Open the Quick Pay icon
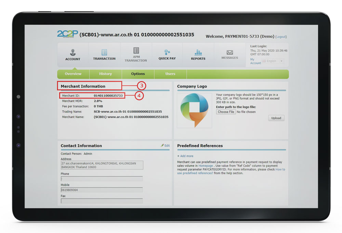The width and height of the screenshot is (342, 233). click(x=167, y=52)
